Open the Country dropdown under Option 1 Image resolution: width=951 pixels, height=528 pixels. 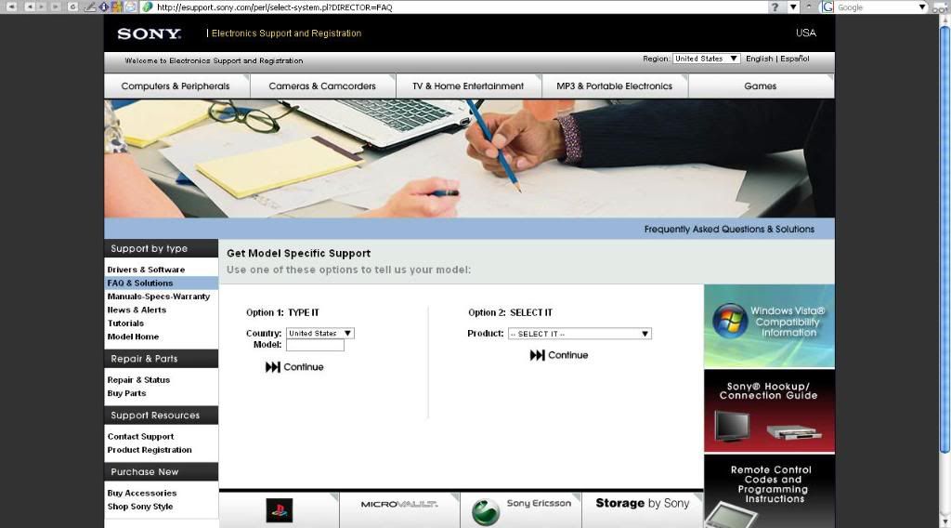[x=320, y=333]
